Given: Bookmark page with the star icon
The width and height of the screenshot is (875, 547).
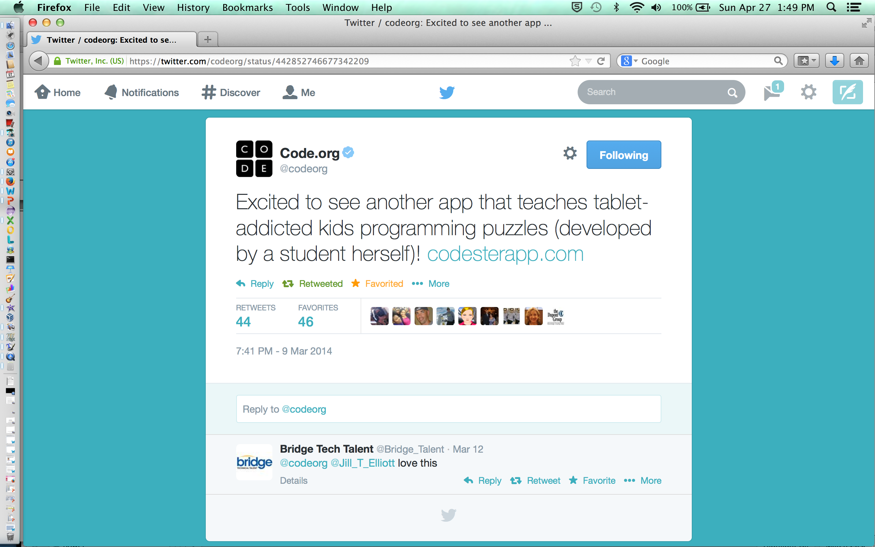Looking at the screenshot, I should [x=575, y=61].
